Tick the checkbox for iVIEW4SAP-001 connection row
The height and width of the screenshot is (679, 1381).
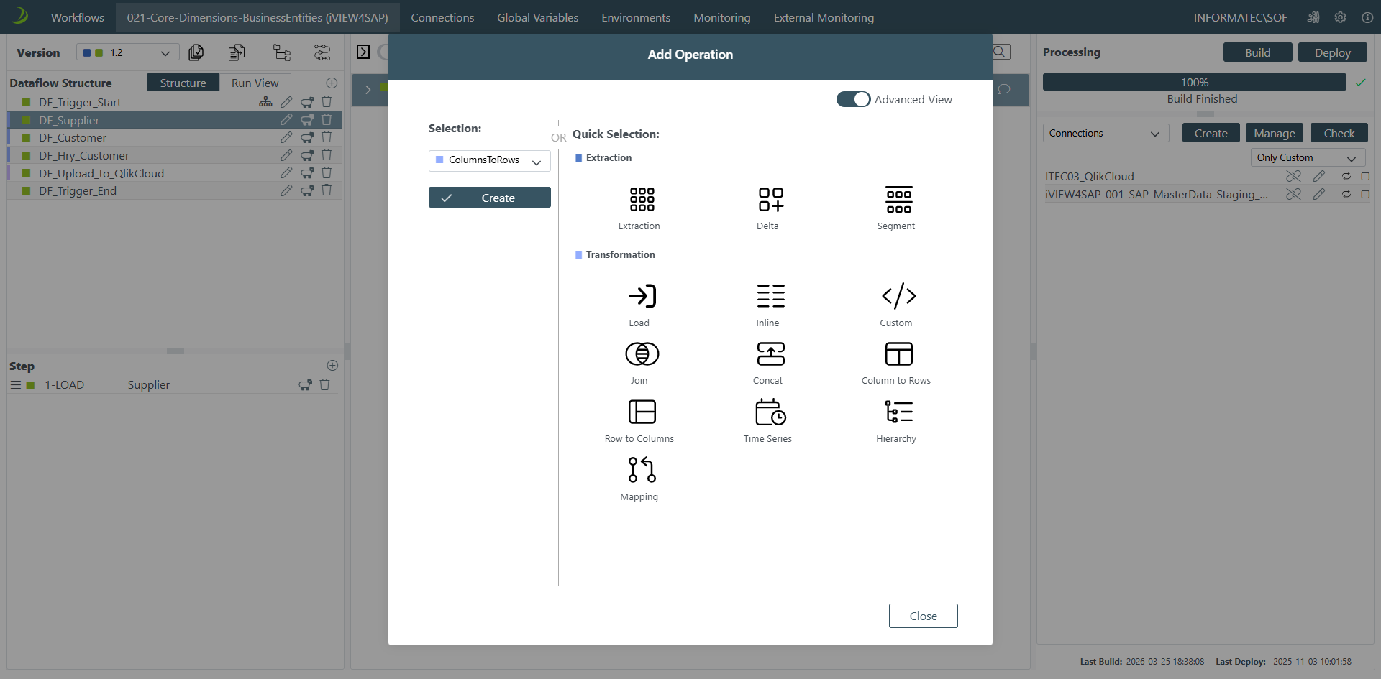coord(1364,195)
